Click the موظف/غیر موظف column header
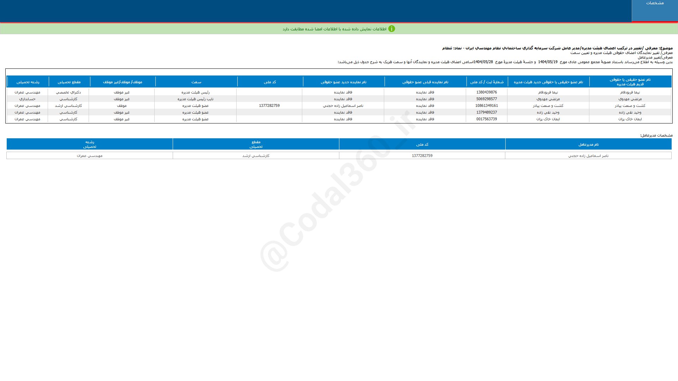Viewport: 678px width, 381px height. click(123, 82)
